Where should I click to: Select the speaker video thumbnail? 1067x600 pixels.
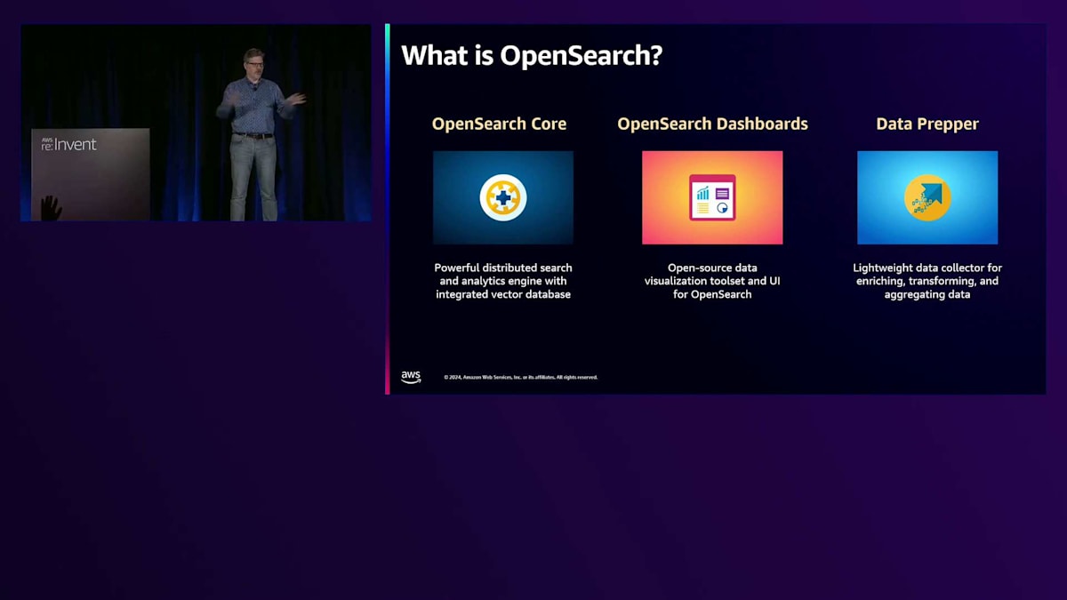(196, 123)
